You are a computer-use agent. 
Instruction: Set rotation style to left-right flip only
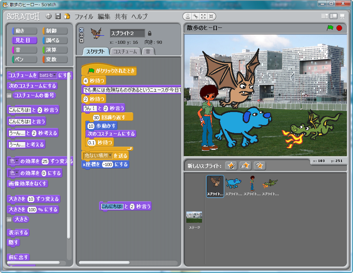[x=81, y=35]
